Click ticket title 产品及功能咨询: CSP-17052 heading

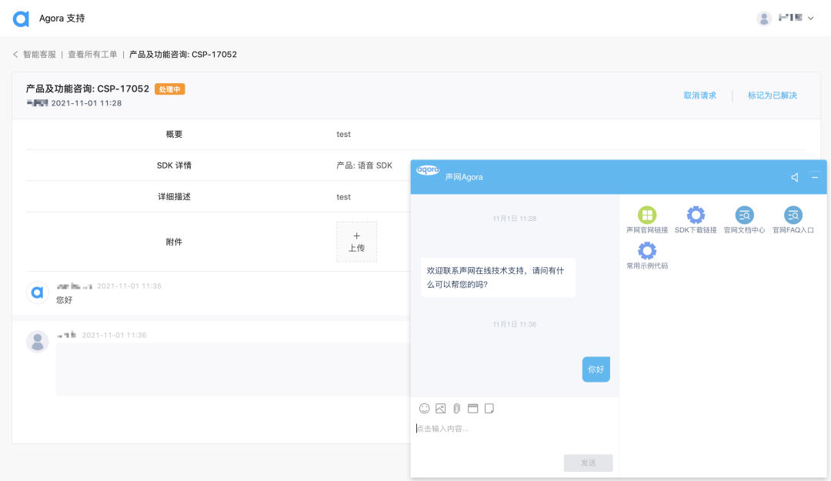click(88, 89)
